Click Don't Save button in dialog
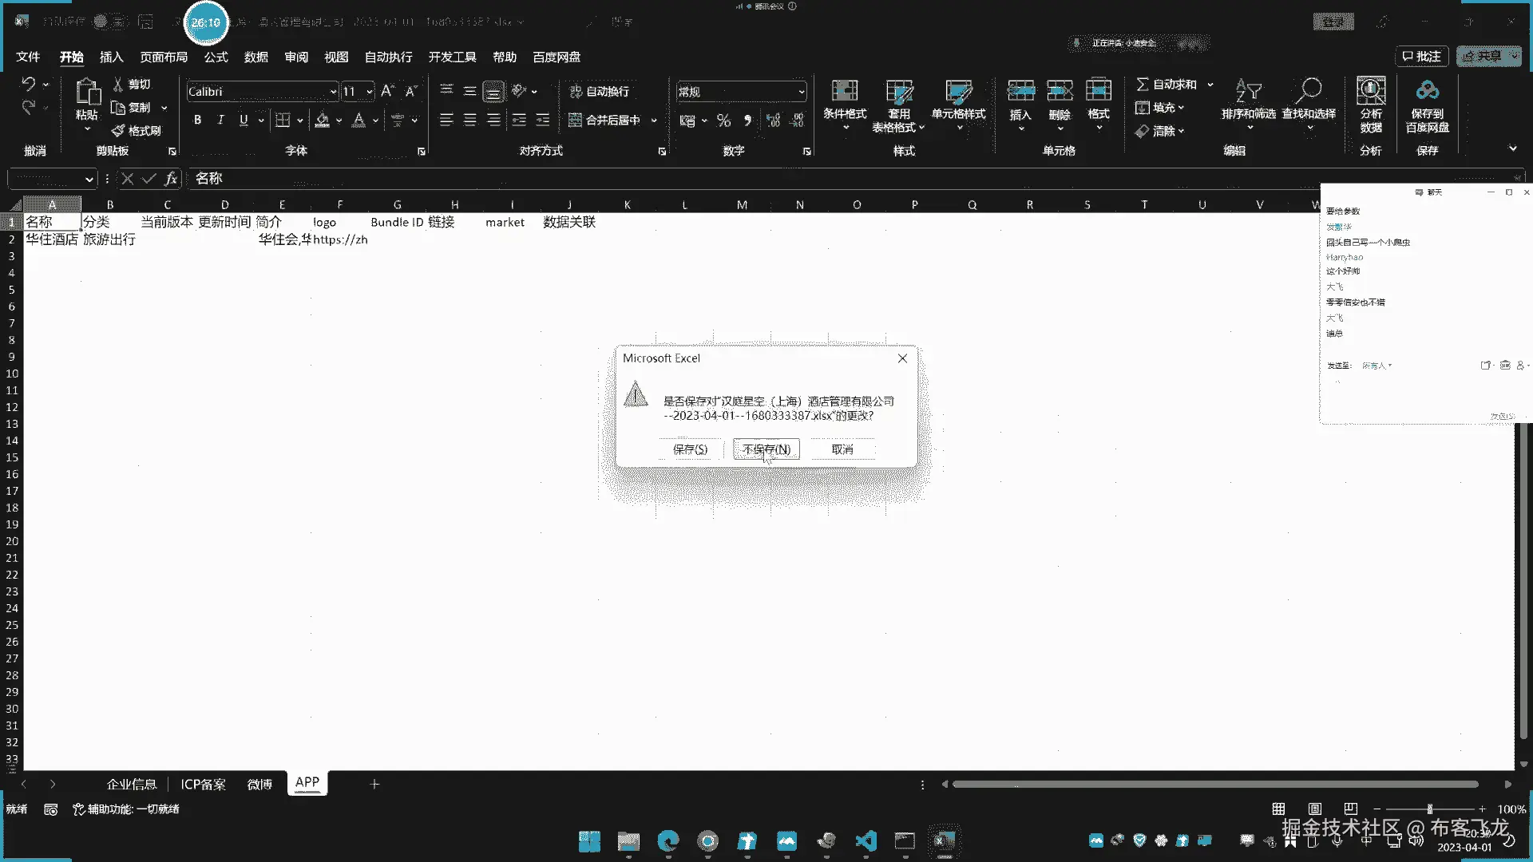This screenshot has width=1533, height=862. tap(766, 449)
